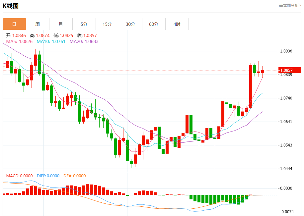Click the DEA:0.0000 label
The height and width of the screenshot is (216, 304).
coord(75,176)
